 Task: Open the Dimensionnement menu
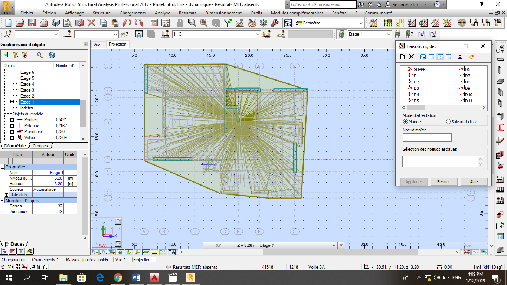click(223, 13)
